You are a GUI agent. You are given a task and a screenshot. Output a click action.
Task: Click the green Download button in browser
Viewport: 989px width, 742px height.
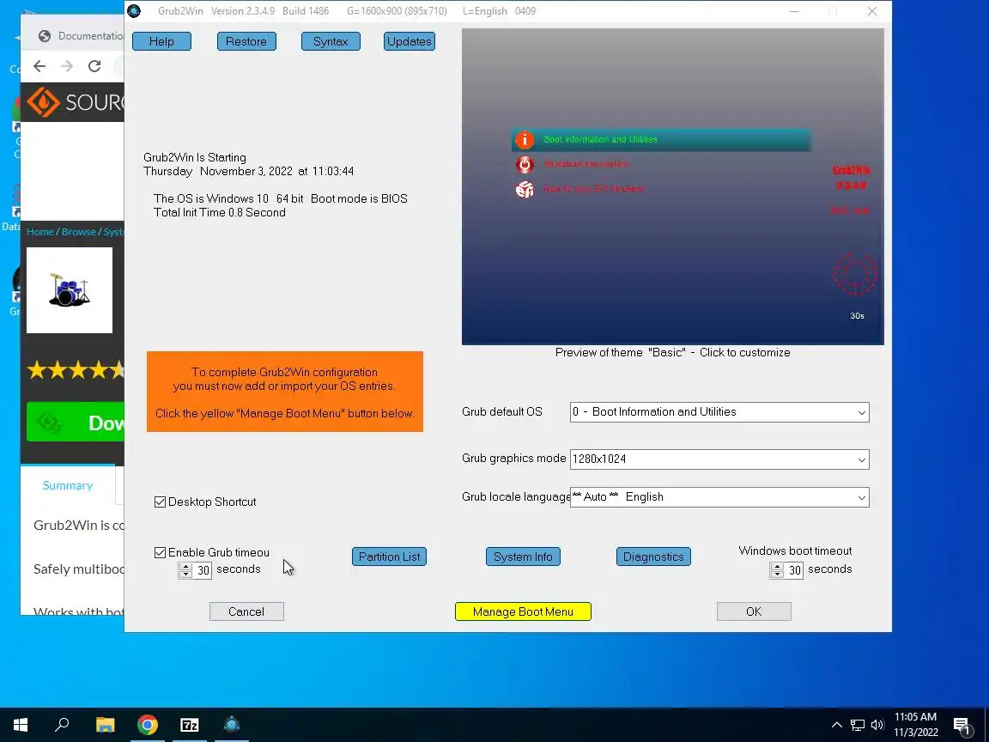[76, 423]
